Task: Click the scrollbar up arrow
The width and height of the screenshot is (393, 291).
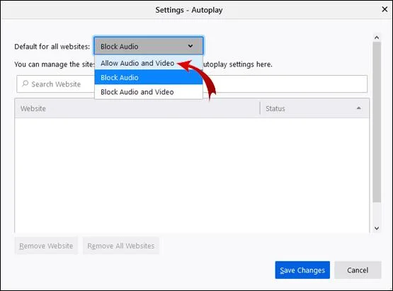Action: 377,38
